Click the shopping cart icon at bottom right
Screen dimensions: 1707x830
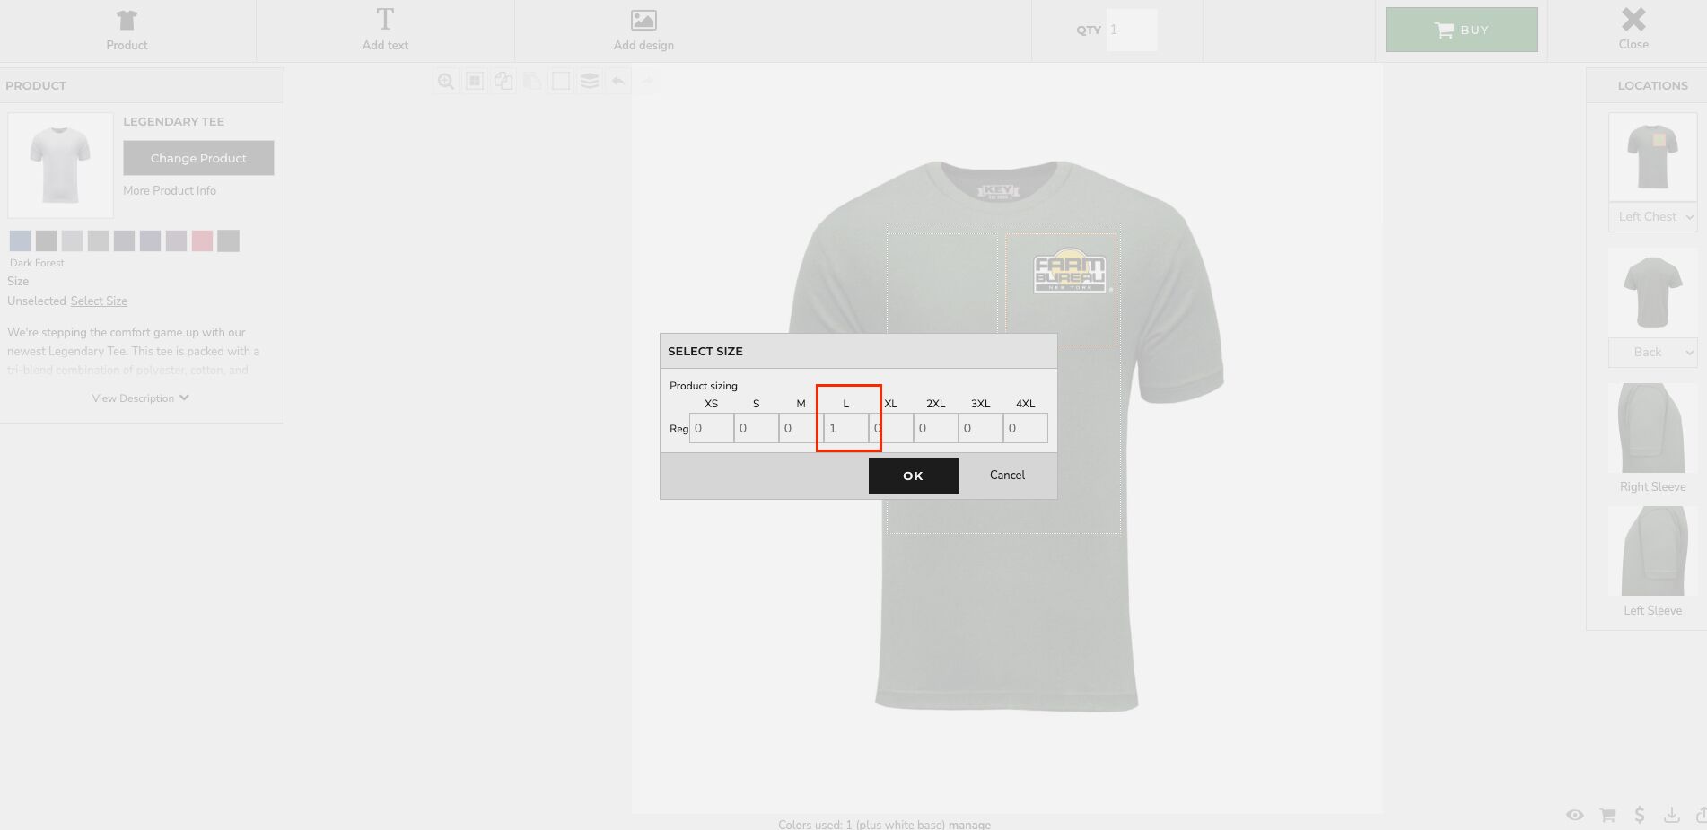[1607, 815]
